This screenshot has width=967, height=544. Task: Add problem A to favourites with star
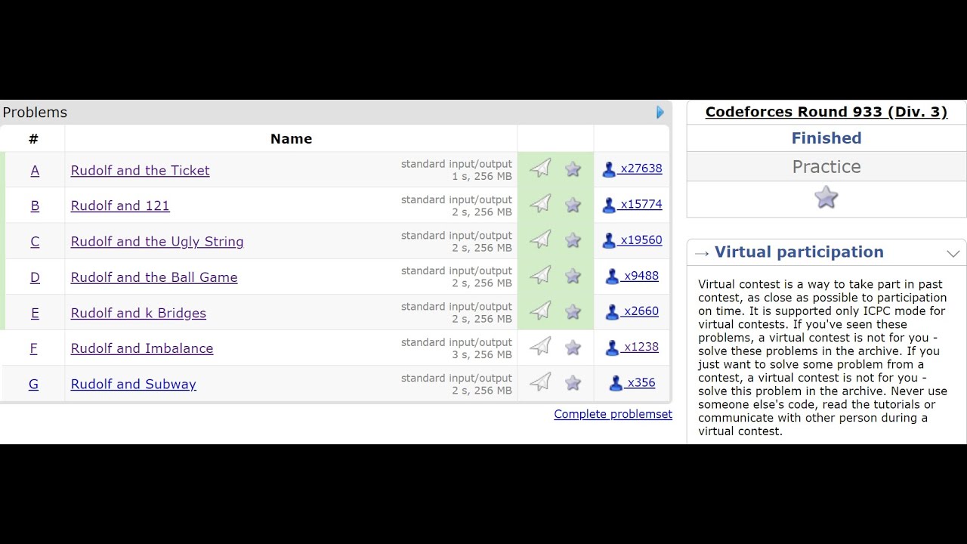pos(573,168)
